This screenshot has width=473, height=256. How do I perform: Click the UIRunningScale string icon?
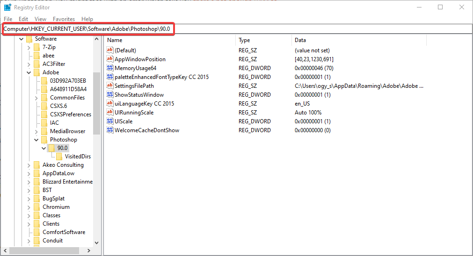(x=110, y=112)
